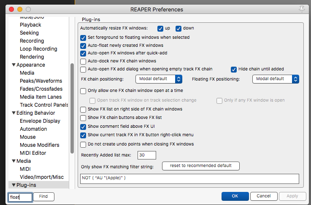Click the pin icon in the title bar
This screenshot has width=311, height=205.
pos(301,8)
